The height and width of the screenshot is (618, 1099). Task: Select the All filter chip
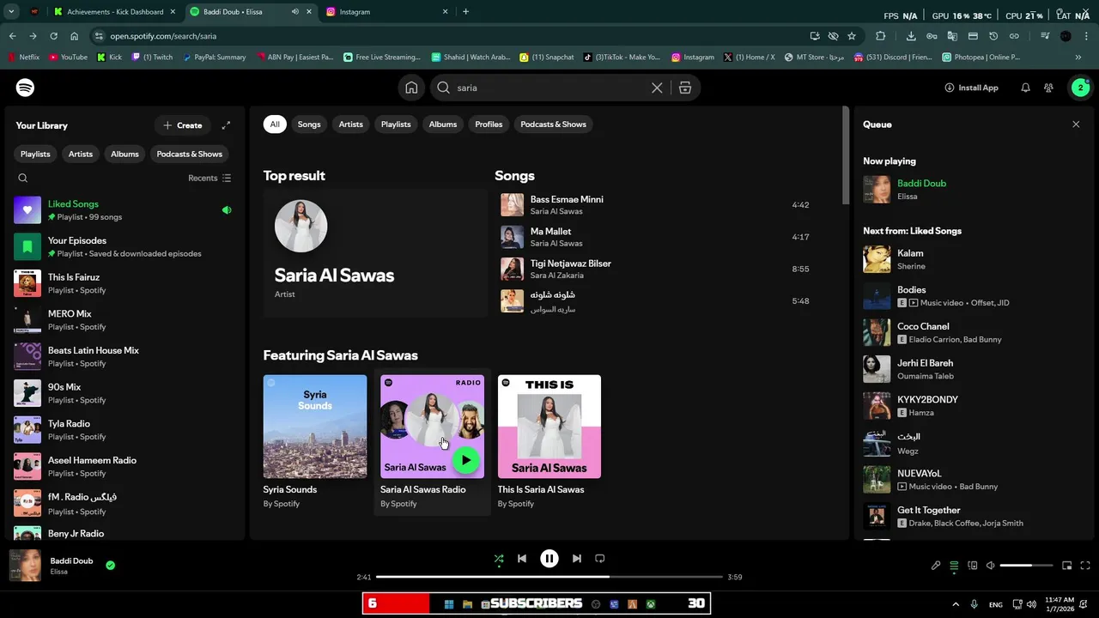click(275, 124)
